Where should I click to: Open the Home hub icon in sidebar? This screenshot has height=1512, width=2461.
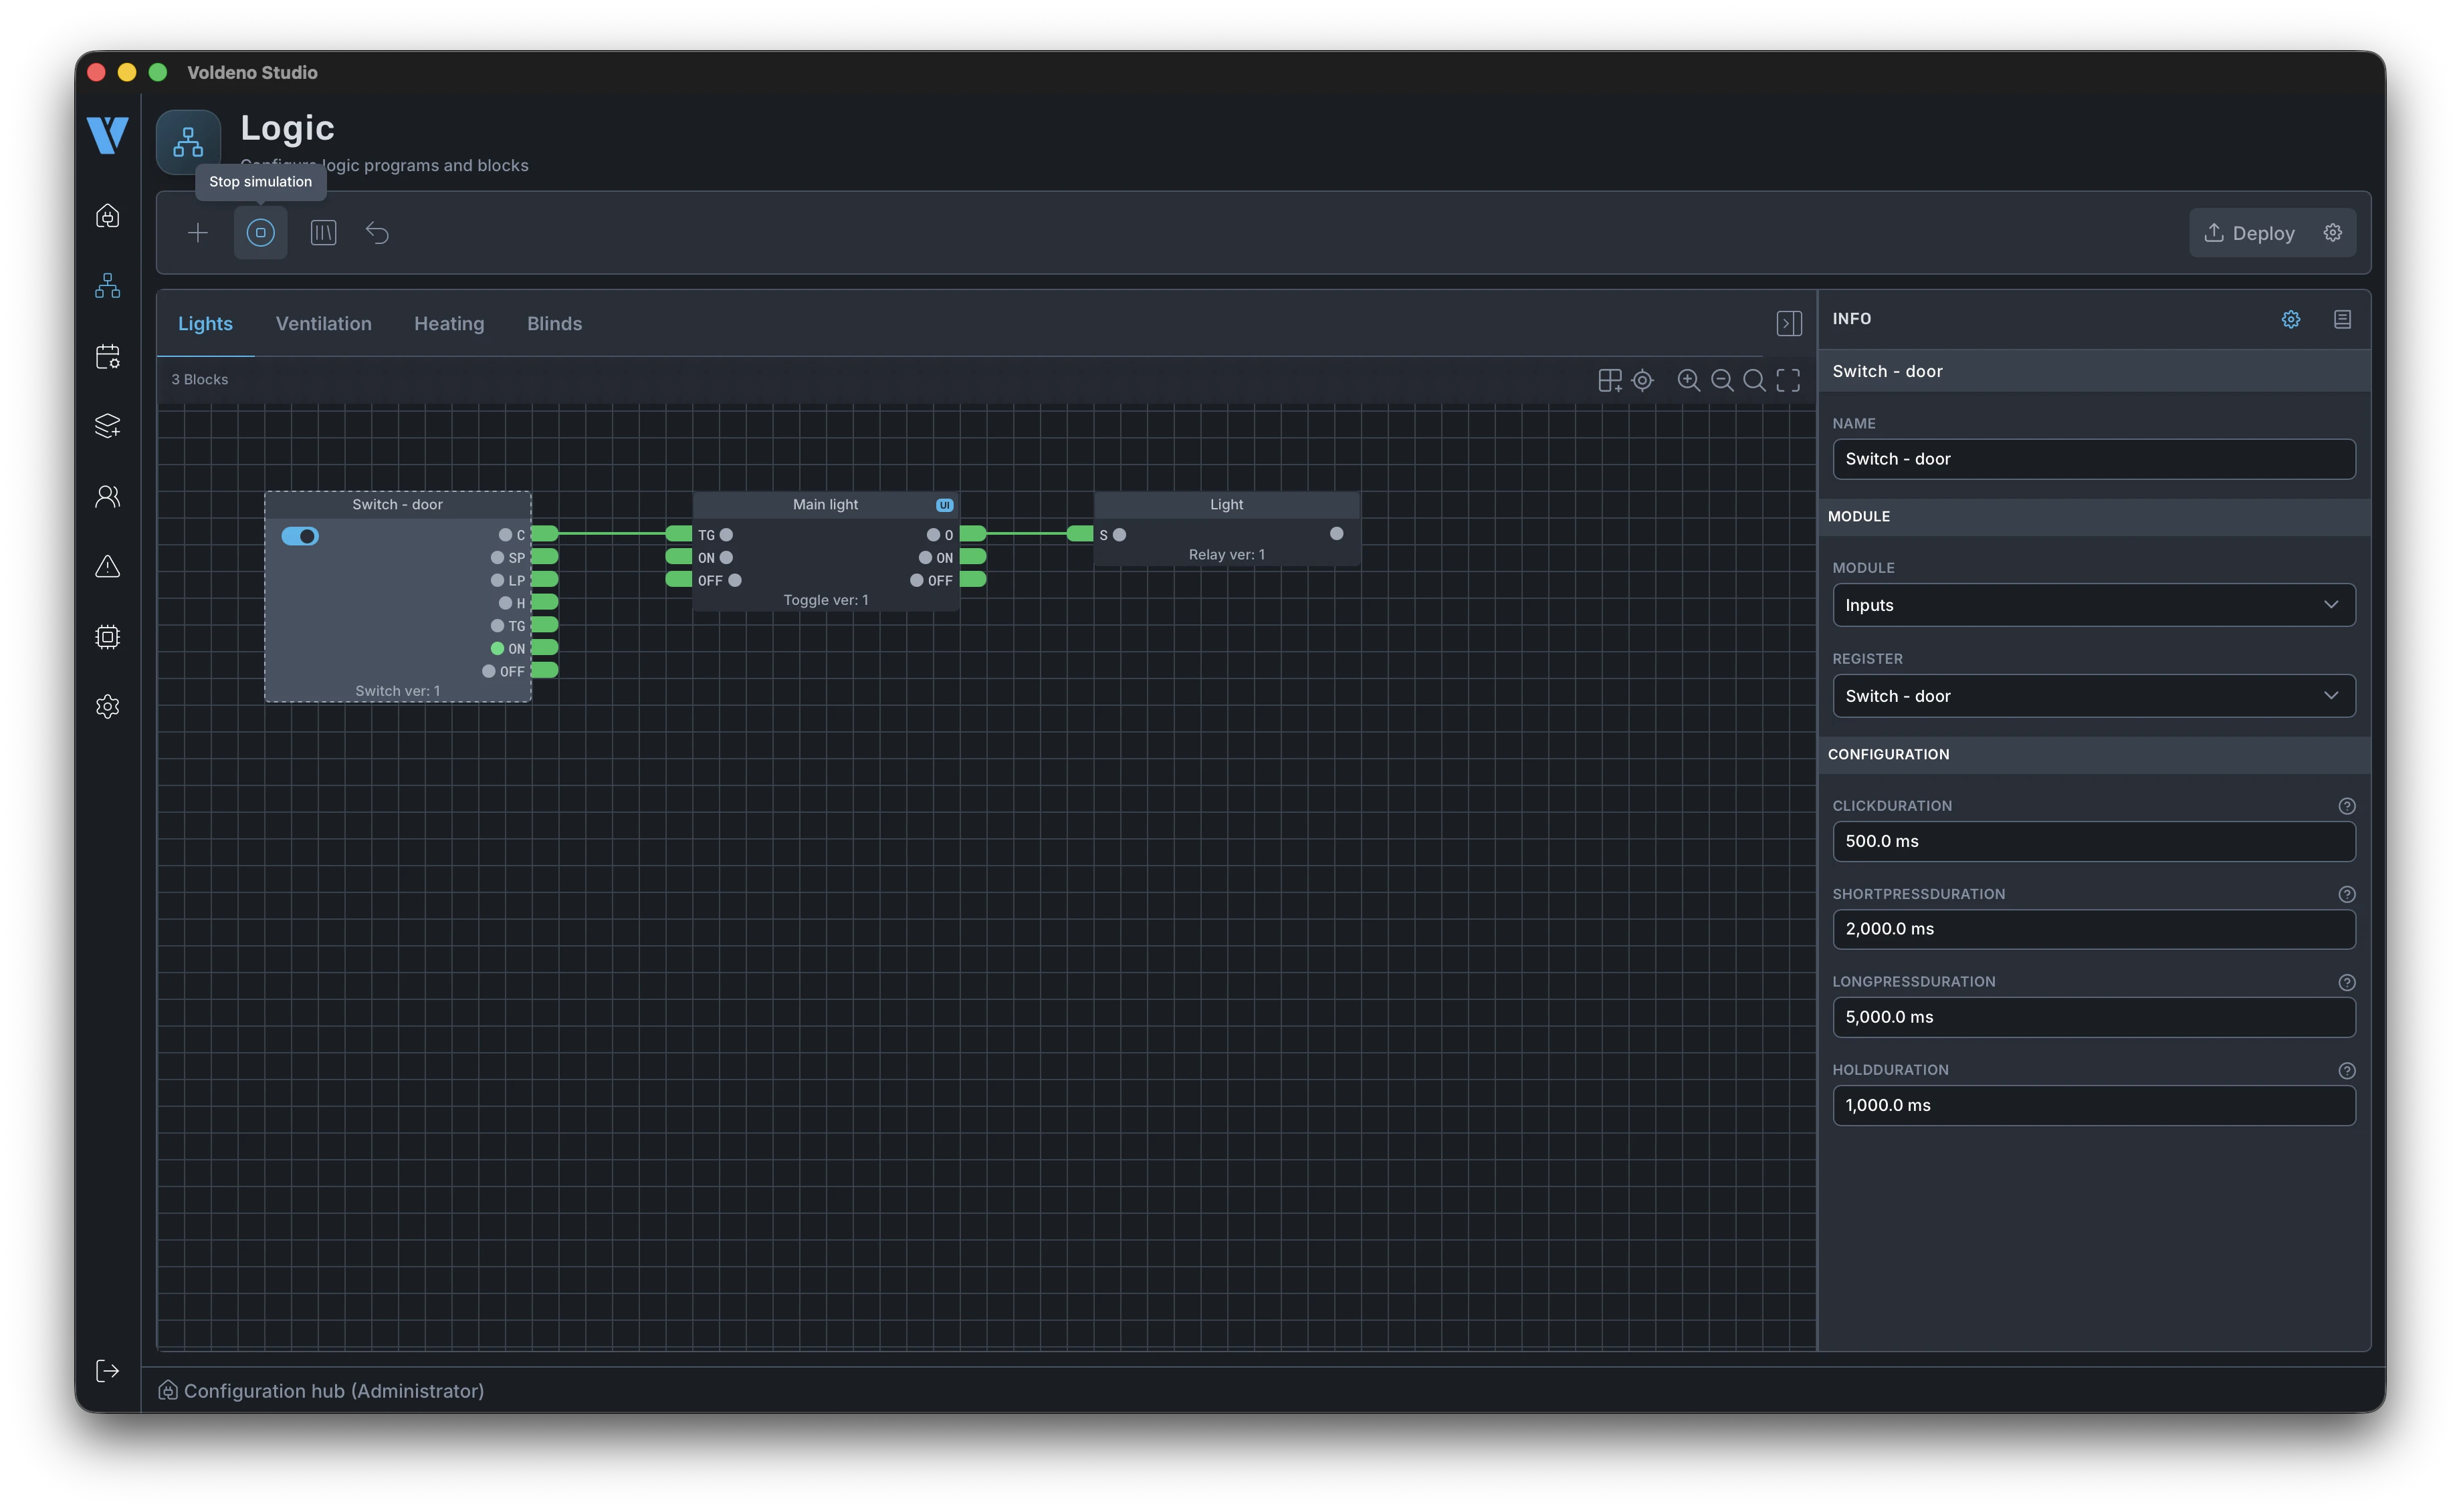click(108, 216)
